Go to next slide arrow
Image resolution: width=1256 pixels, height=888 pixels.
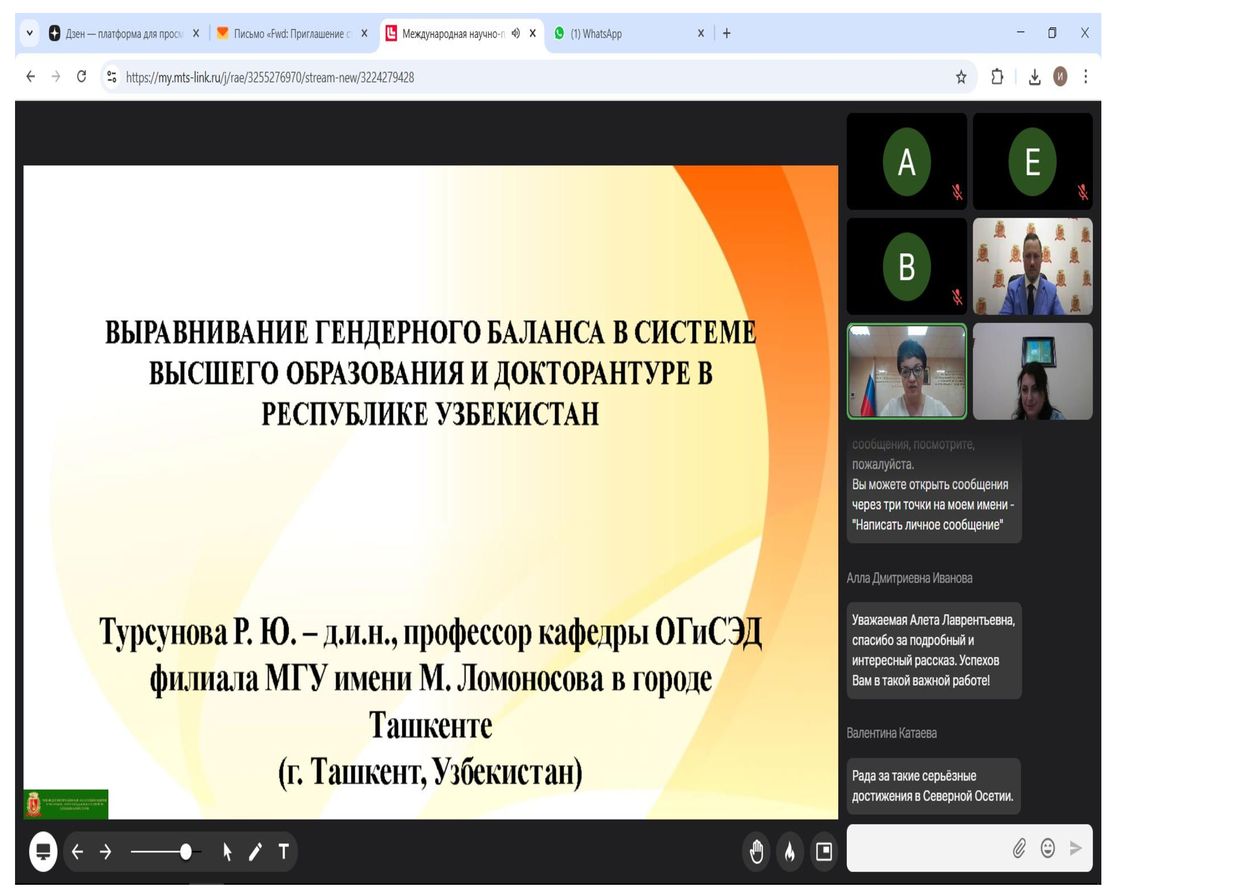click(106, 851)
